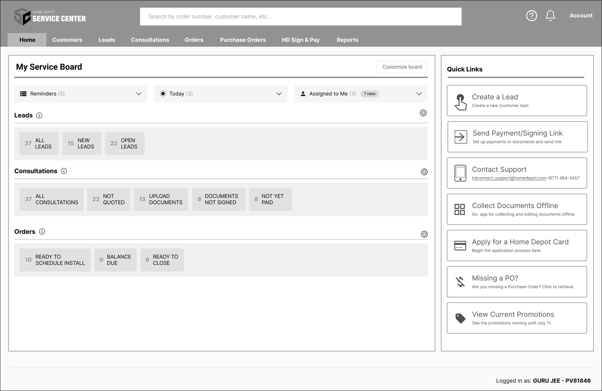Open the Orders navigation tab
This screenshot has width=602, height=391.
[194, 40]
